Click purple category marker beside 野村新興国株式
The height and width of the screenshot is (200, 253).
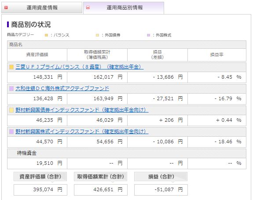tap(11, 131)
